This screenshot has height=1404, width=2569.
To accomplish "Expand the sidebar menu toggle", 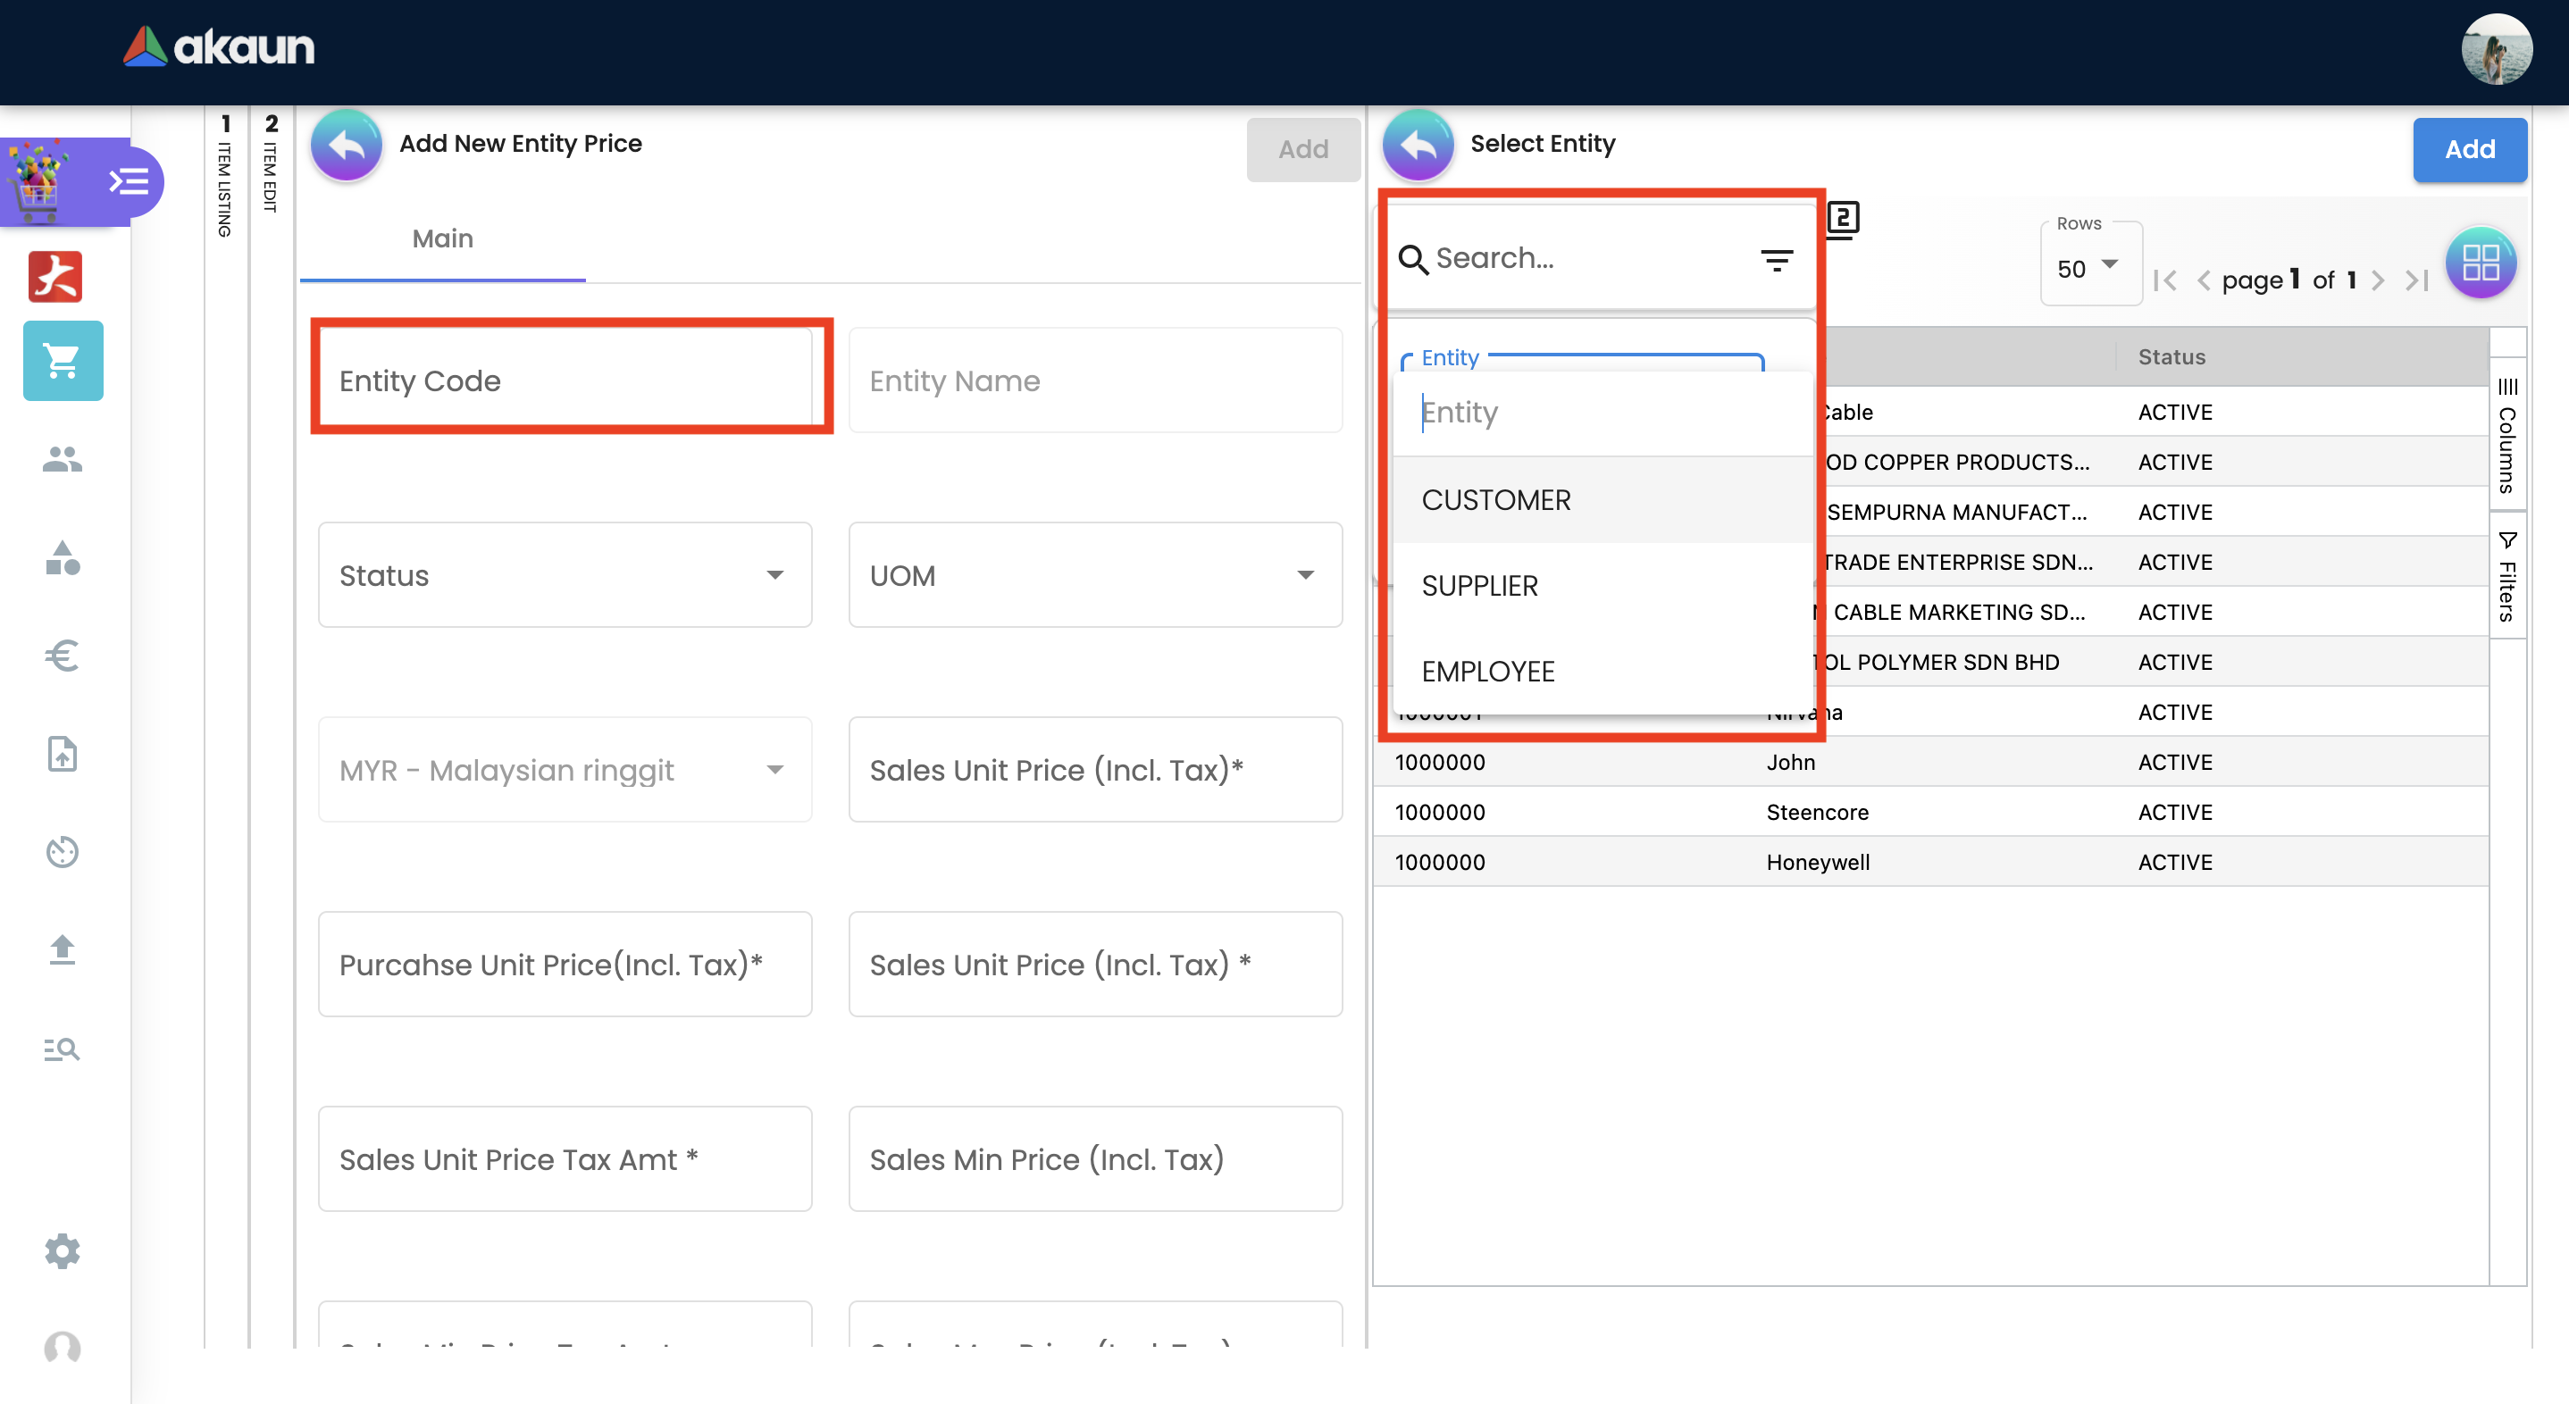I will (x=129, y=181).
